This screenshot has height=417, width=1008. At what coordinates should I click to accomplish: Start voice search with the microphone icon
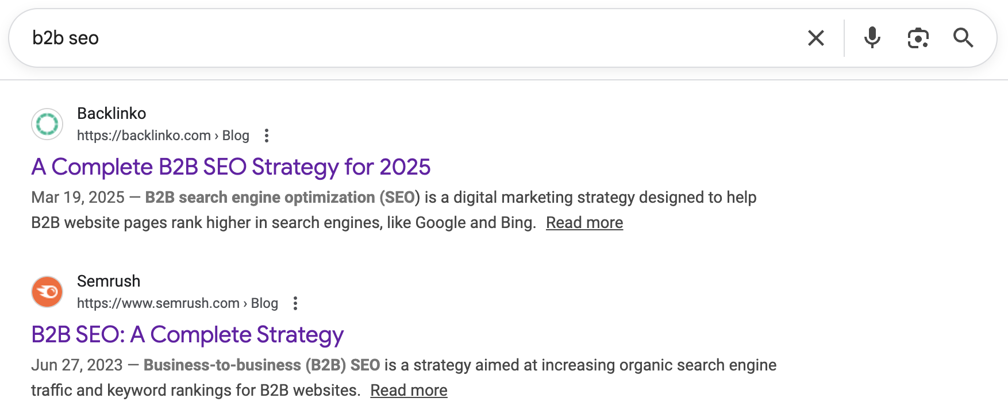(x=872, y=38)
